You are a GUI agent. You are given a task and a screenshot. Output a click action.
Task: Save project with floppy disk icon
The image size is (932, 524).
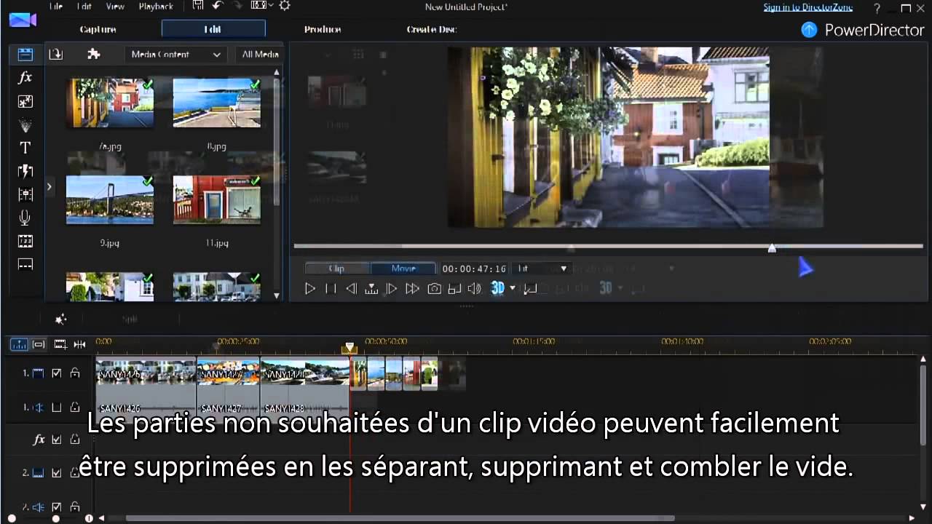[198, 6]
